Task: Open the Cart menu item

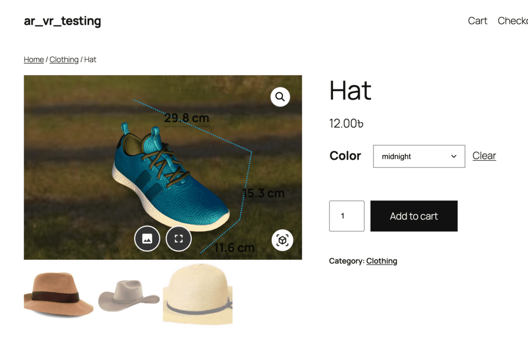Action: tap(477, 21)
